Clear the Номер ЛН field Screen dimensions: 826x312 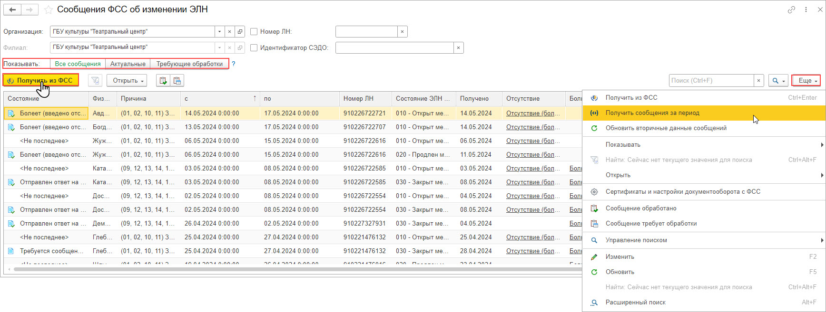click(403, 32)
